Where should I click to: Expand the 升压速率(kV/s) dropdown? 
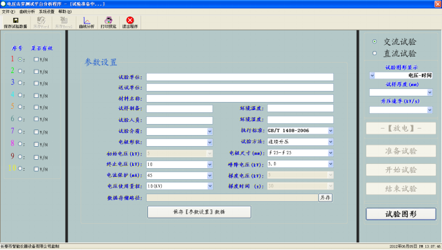pyautogui.click(x=430, y=110)
